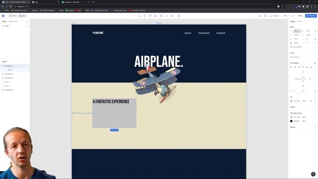Click the width input field in the Basic section

pyautogui.click(x=297, y=31)
